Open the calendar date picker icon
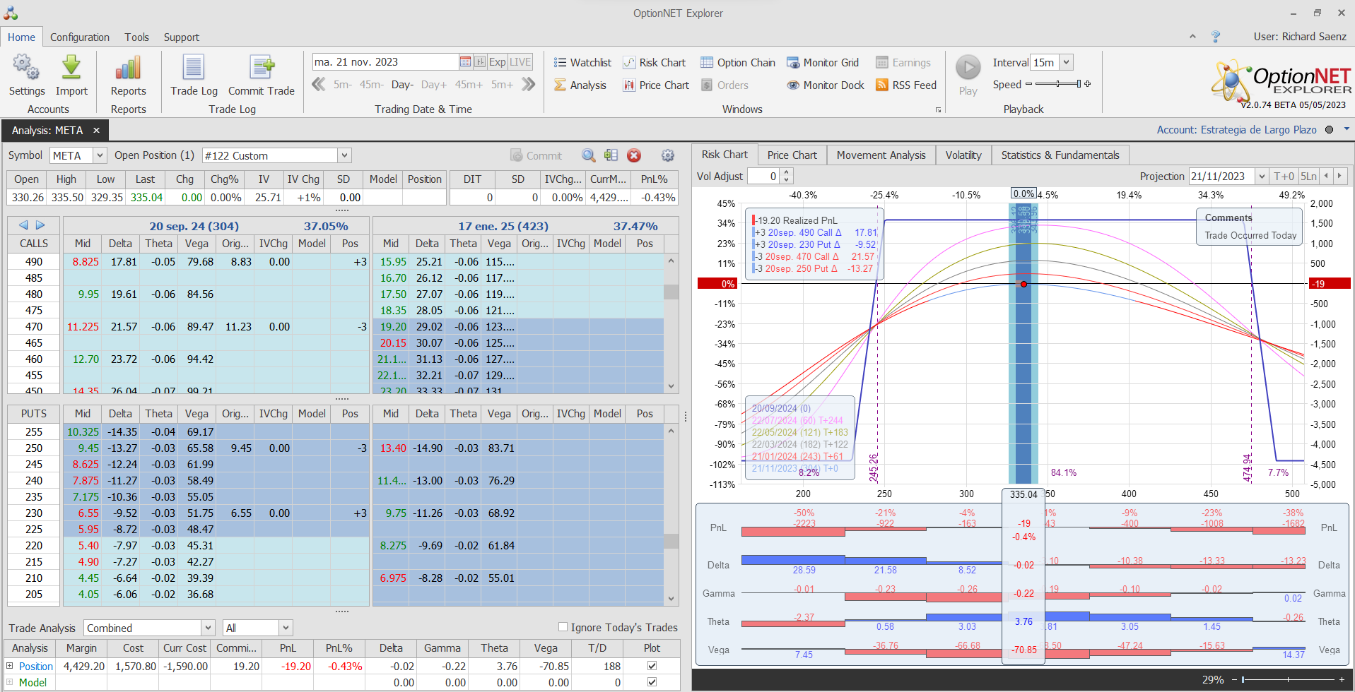 tap(465, 62)
